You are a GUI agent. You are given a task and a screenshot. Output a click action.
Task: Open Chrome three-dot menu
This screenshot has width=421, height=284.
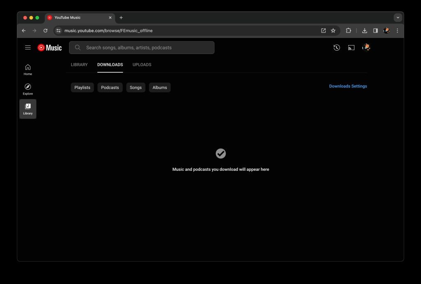coord(397,30)
